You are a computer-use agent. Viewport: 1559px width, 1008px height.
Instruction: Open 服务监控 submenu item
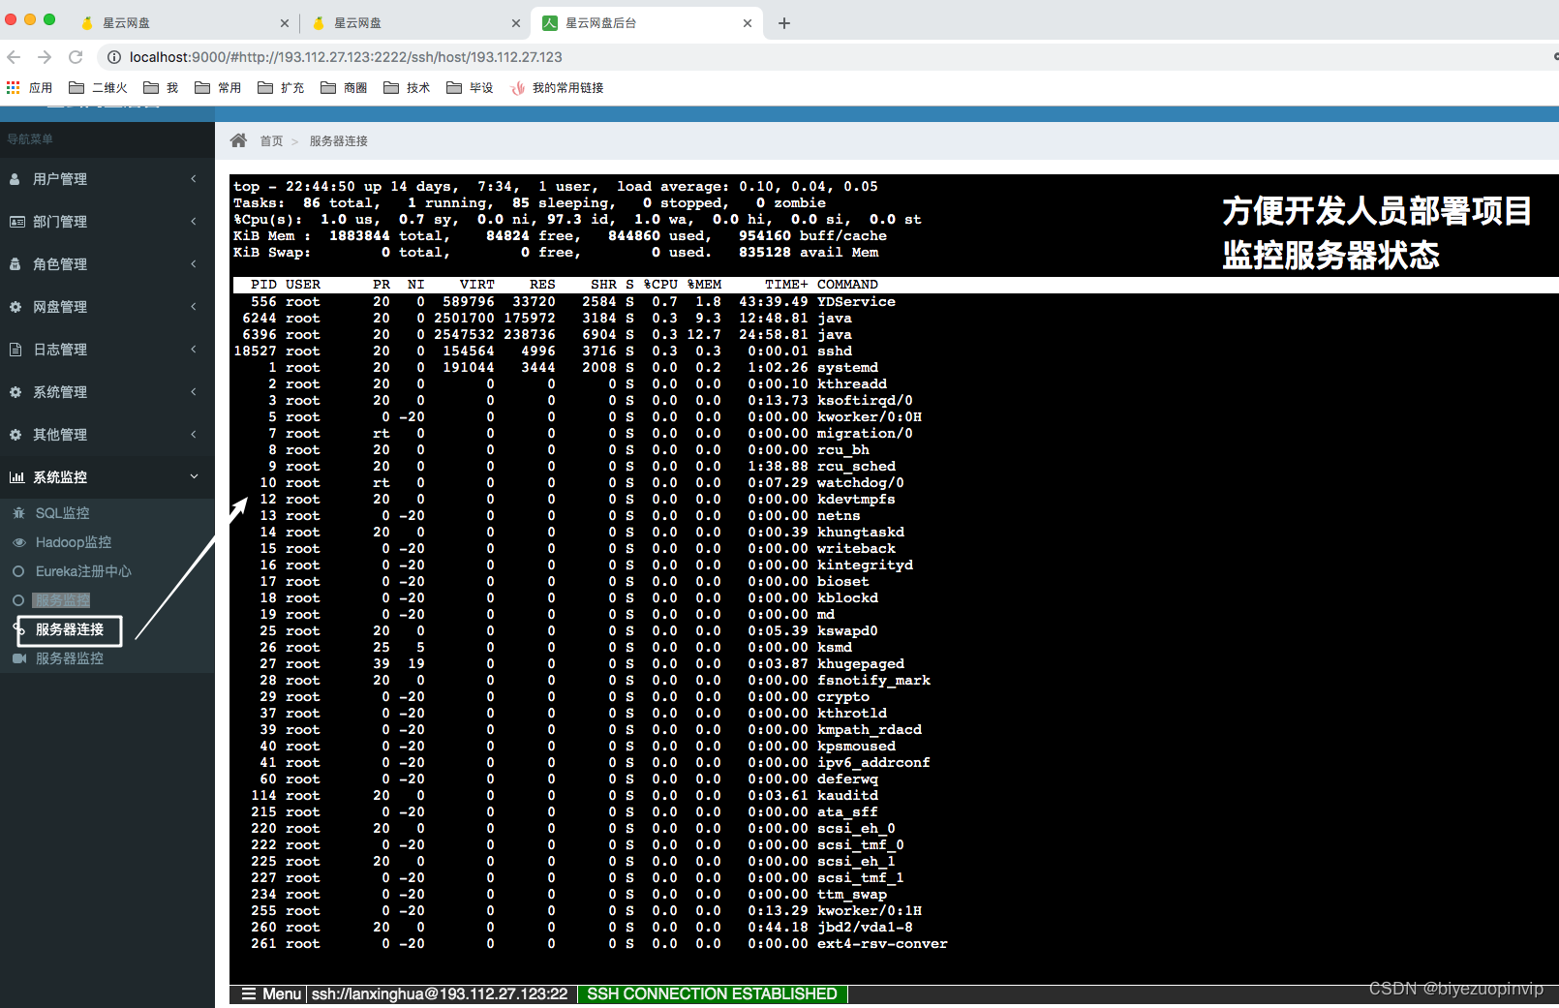click(62, 600)
